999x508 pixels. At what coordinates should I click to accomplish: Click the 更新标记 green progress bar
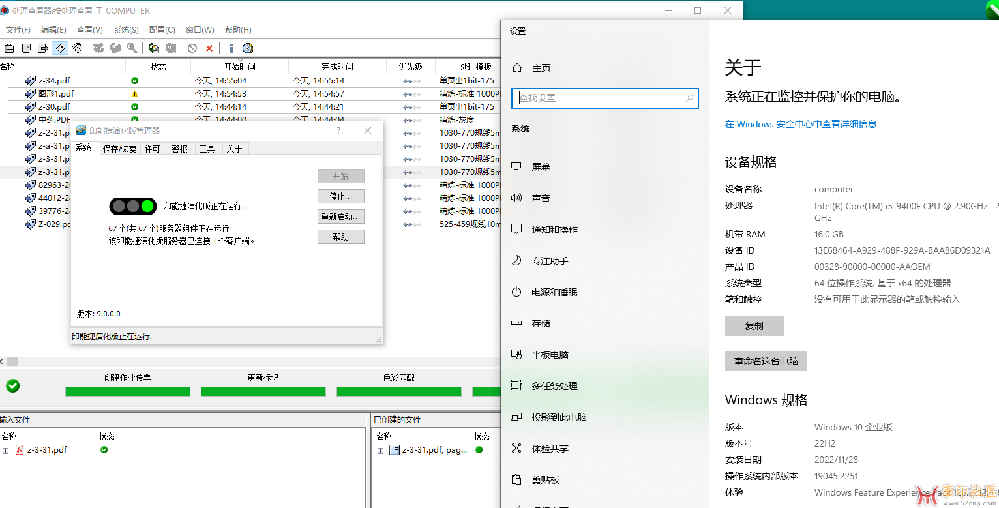coord(263,391)
